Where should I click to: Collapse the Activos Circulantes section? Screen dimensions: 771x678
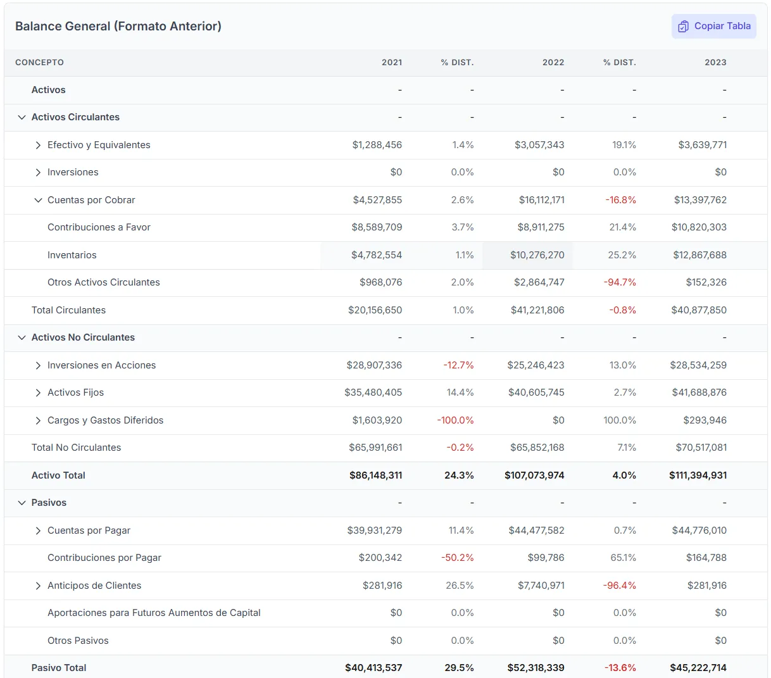(x=22, y=117)
